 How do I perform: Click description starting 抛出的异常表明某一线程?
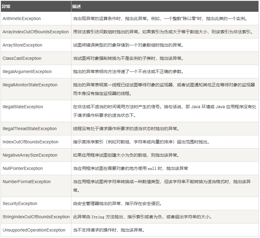(164, 89)
